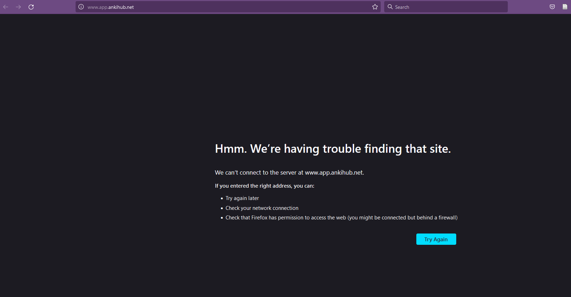This screenshot has height=297, width=571.
Task: Click the Back arrow button
Action: coord(6,7)
